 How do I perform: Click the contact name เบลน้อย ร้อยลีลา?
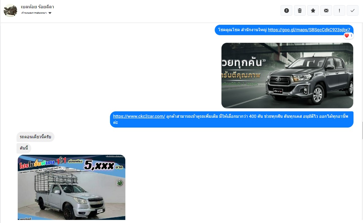click(x=37, y=7)
